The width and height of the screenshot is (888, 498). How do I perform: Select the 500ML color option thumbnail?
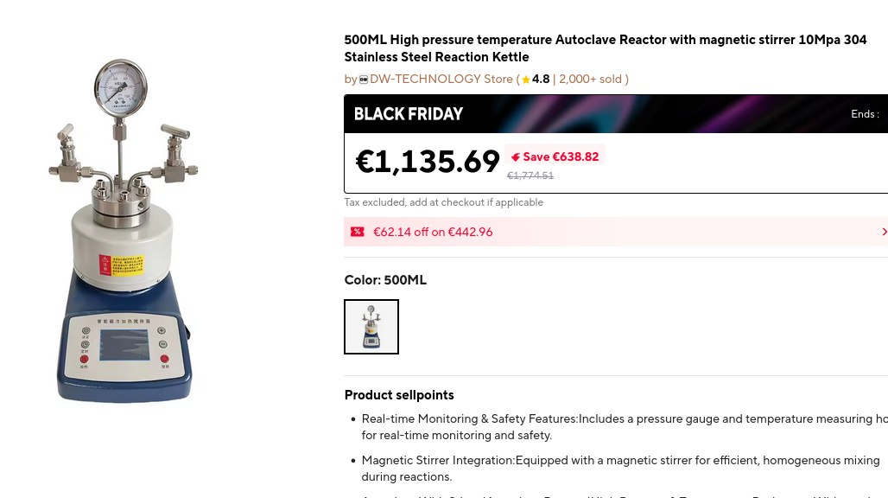[371, 327]
